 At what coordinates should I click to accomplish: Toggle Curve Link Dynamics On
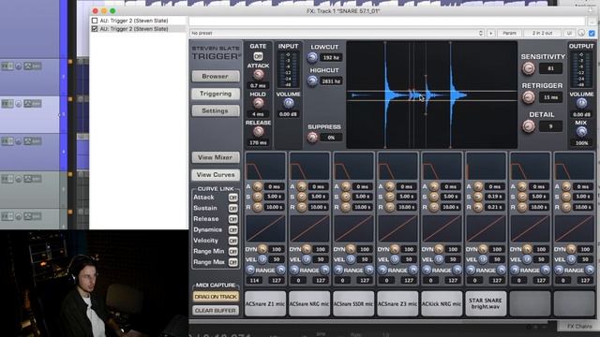232,229
